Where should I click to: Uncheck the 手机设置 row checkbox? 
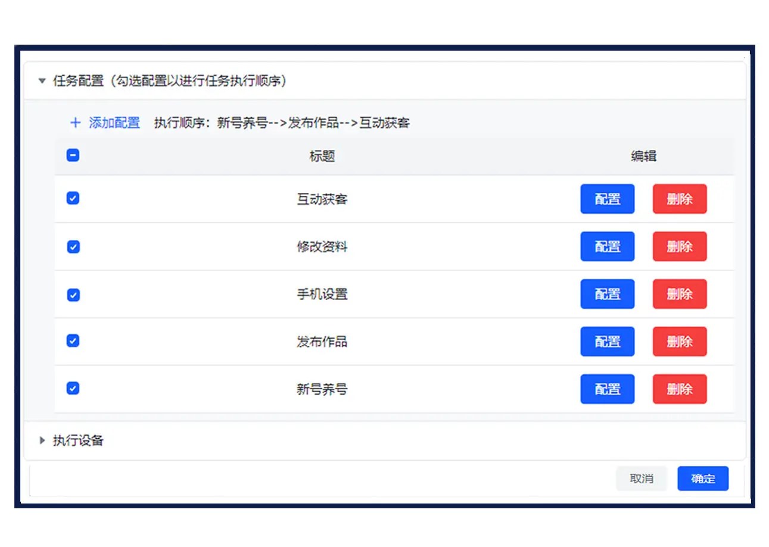point(72,293)
